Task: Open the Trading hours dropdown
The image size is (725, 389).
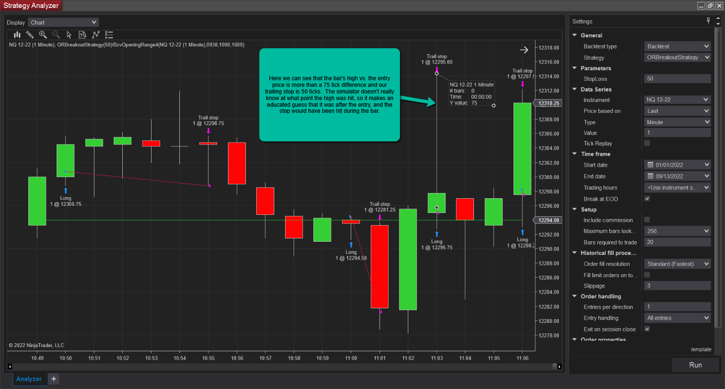Action: 677,187
